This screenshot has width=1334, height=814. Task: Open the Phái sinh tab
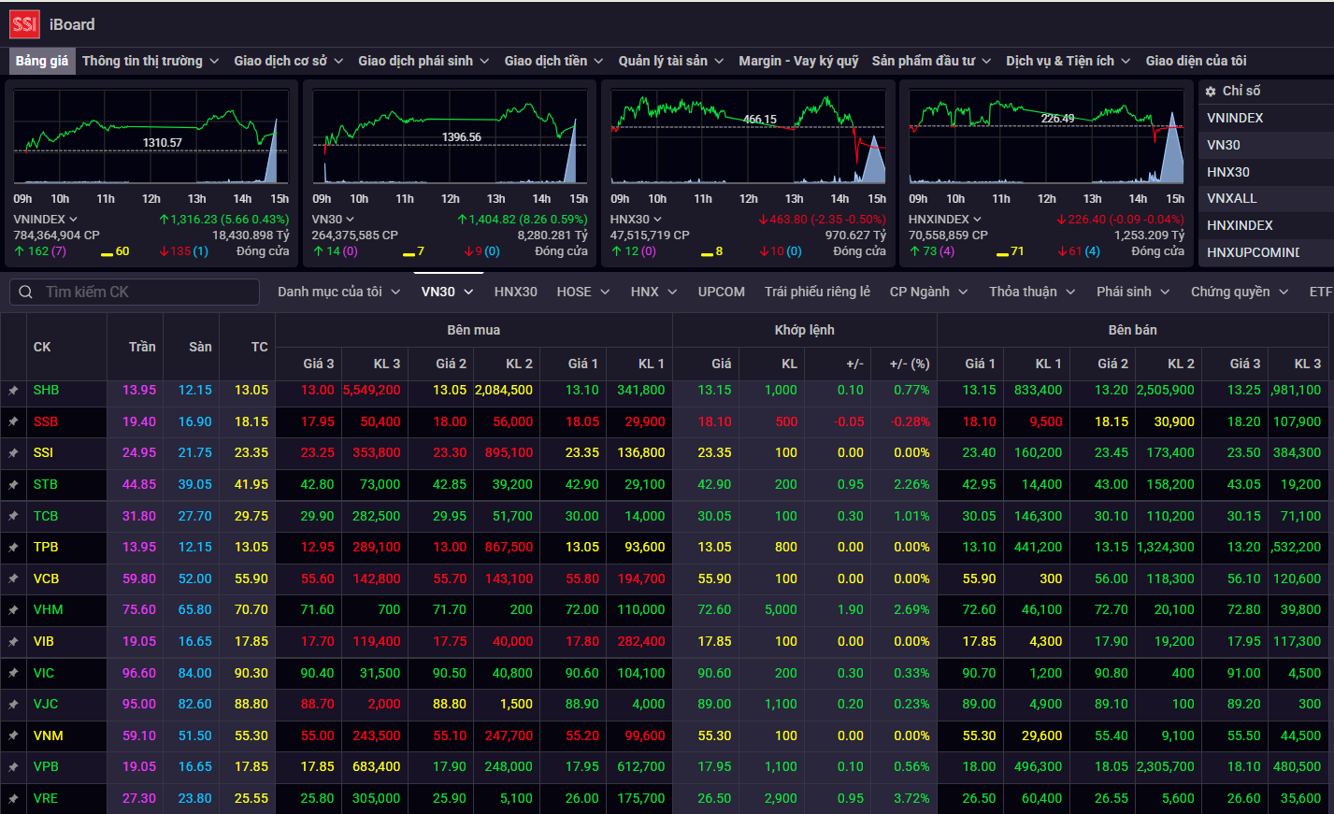(x=1133, y=292)
